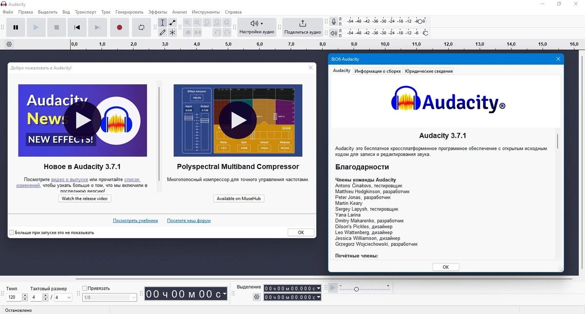Open selection end time format dropdown
585x314 pixels.
tap(318, 297)
